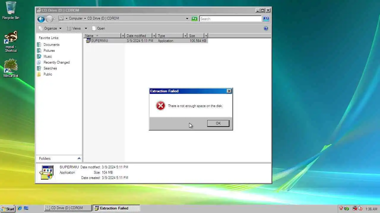Click the red error icon in dialog
Image resolution: width=380 pixels, height=213 pixels.
pos(161,106)
